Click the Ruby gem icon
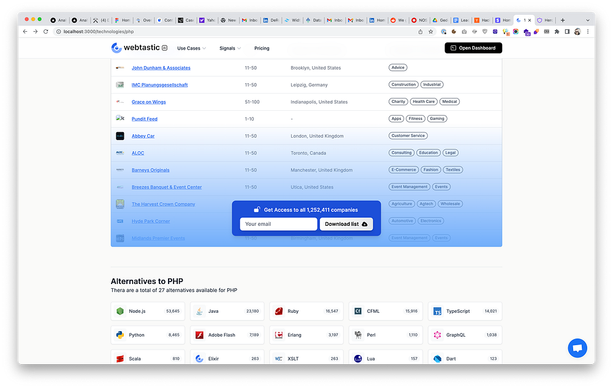Image resolution: width=613 pixels, height=388 pixels. pyautogui.click(x=279, y=311)
